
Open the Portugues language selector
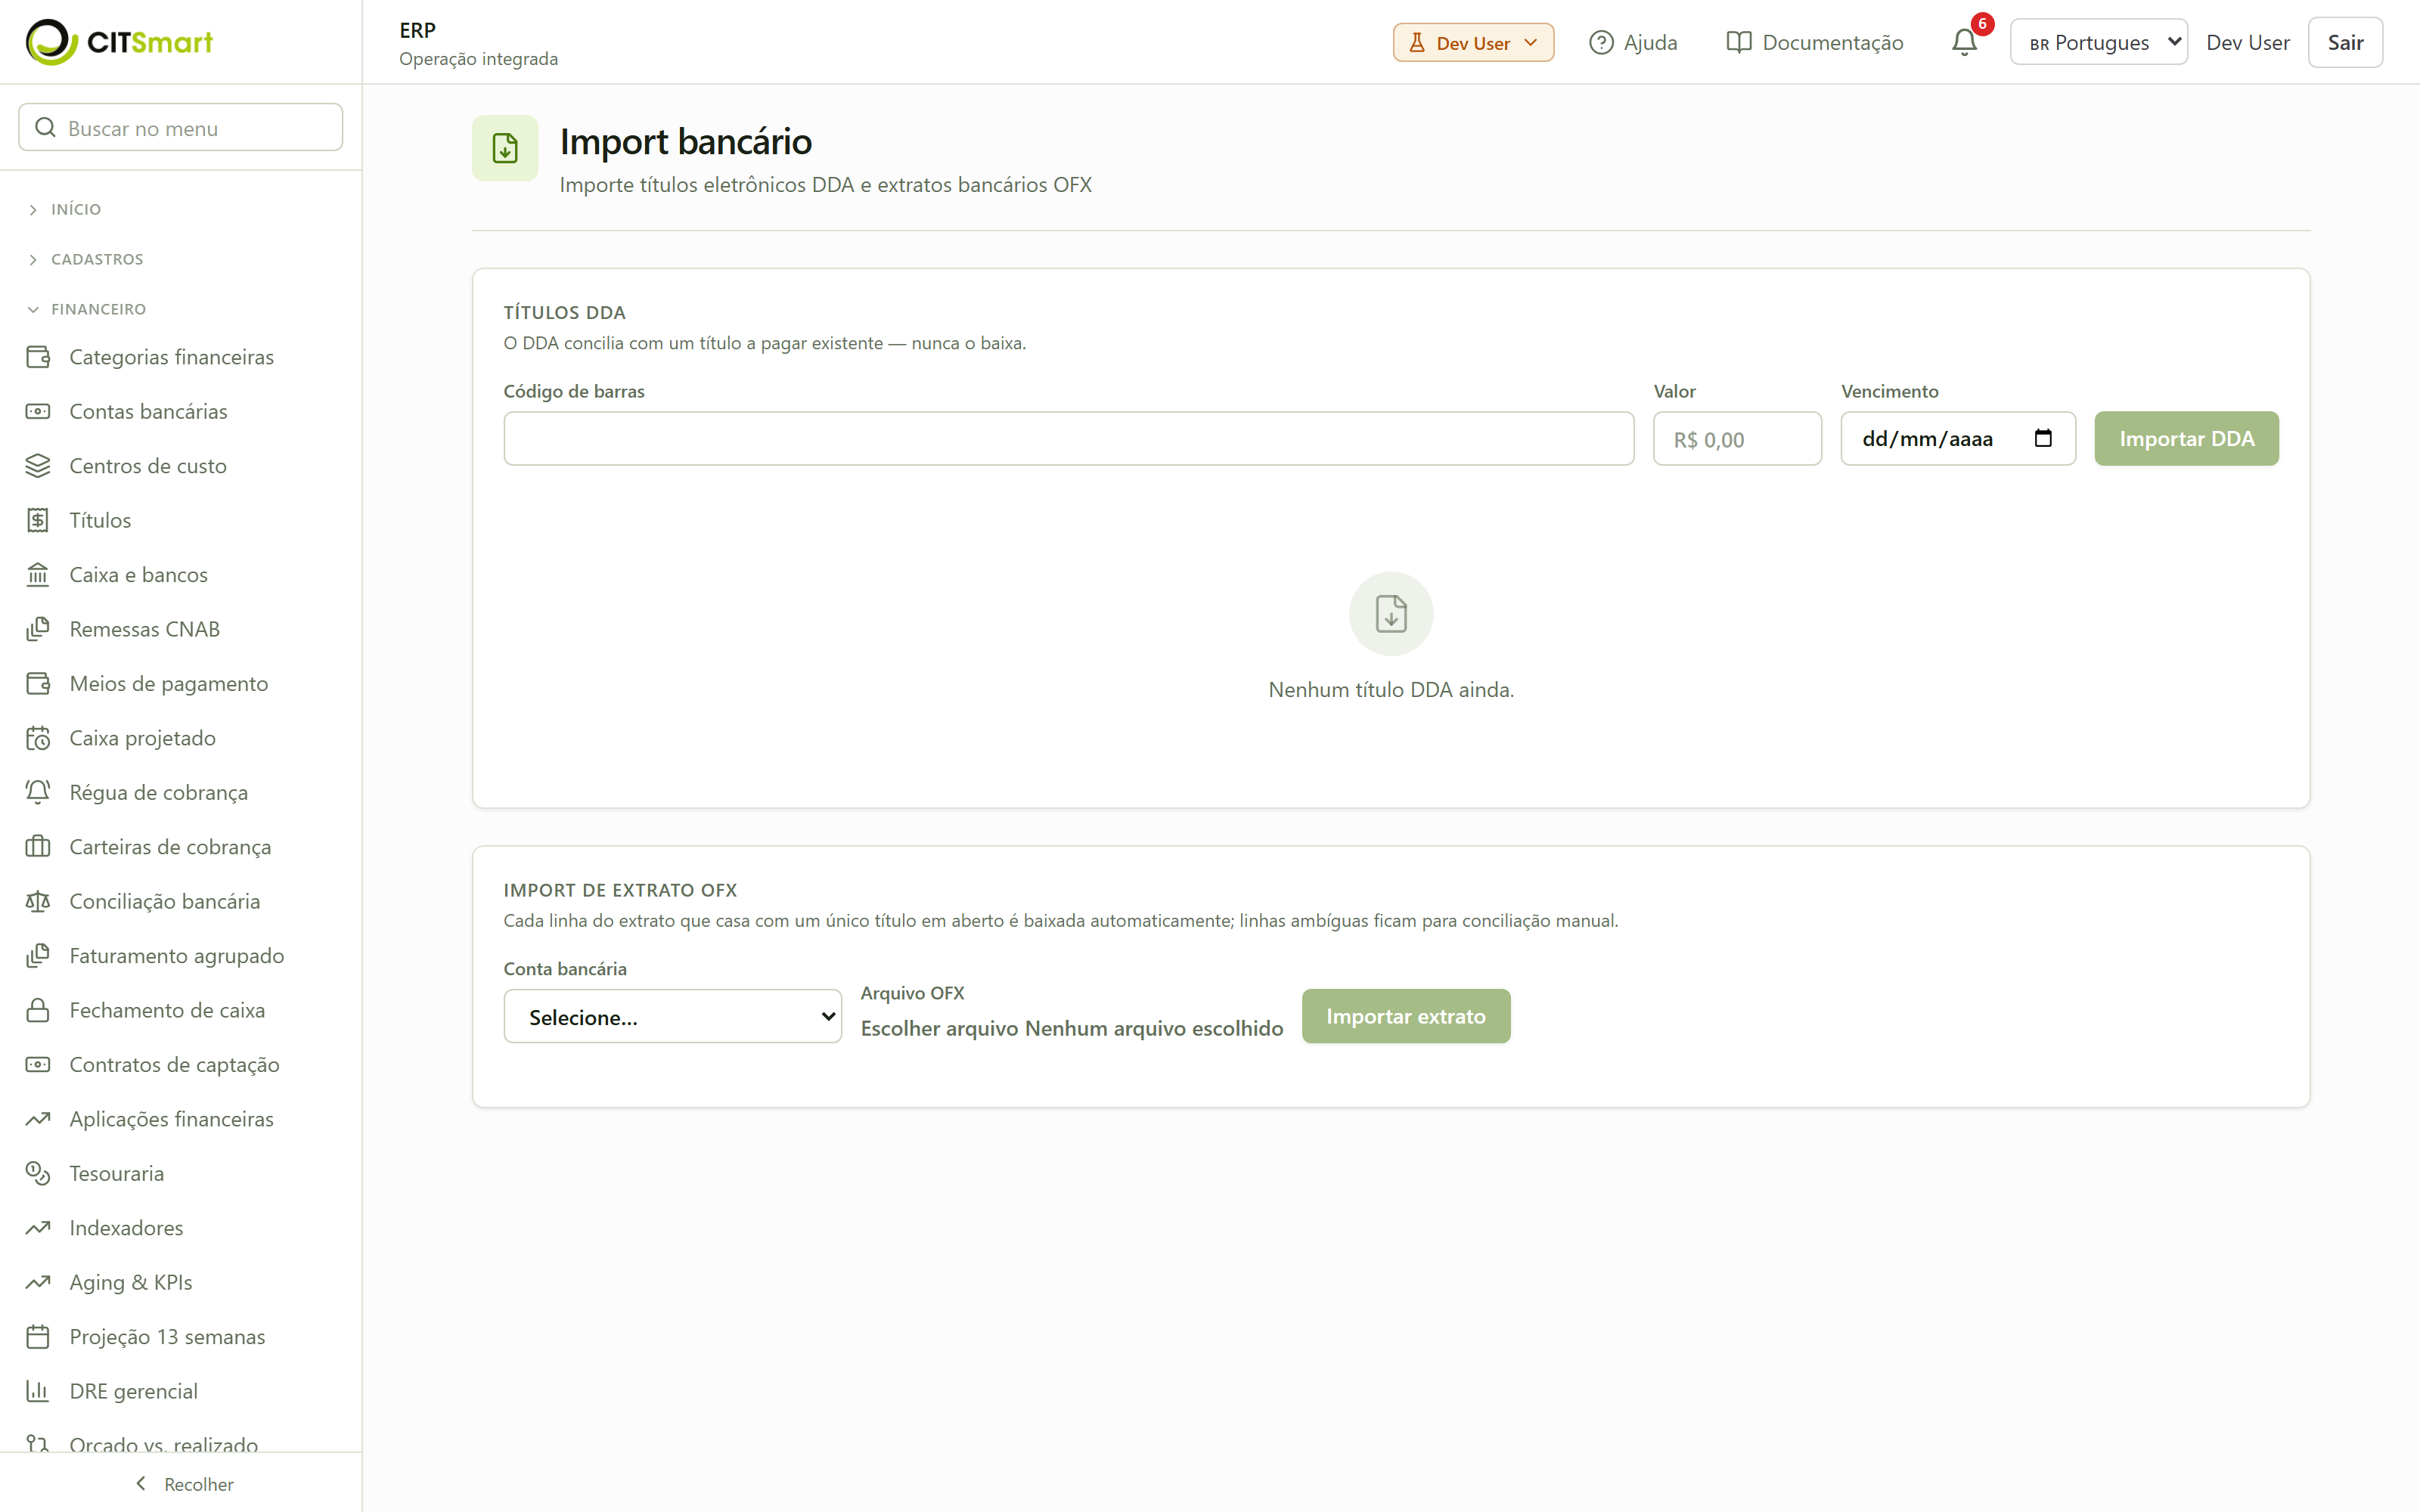click(2098, 42)
